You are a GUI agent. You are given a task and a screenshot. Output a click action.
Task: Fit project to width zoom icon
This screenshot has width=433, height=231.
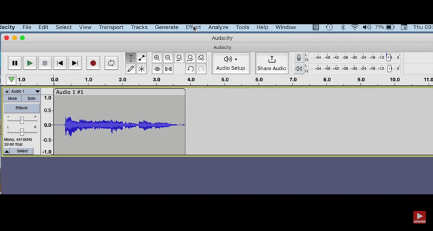click(x=190, y=58)
